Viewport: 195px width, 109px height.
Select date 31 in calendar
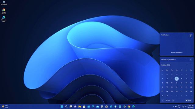(x=167, y=96)
